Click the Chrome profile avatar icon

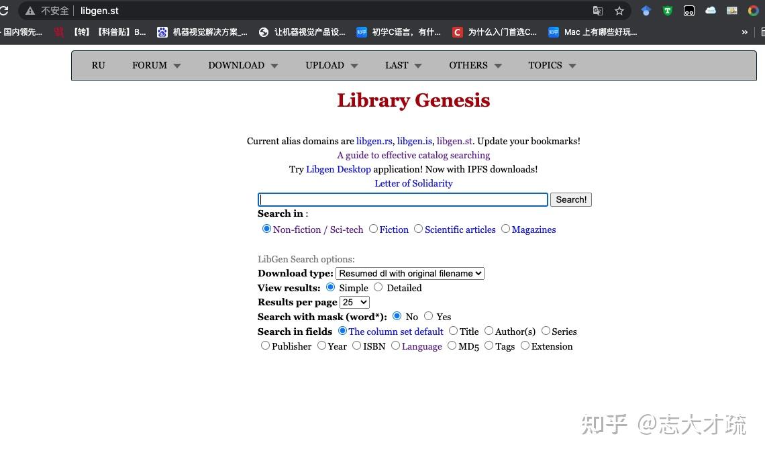click(753, 11)
